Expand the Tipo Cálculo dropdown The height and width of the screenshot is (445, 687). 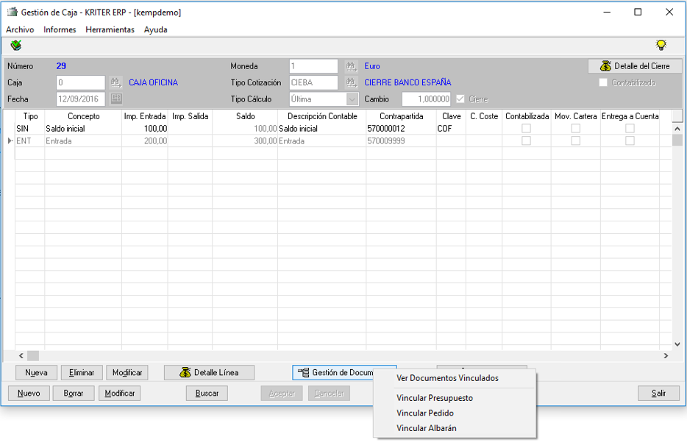(x=352, y=99)
